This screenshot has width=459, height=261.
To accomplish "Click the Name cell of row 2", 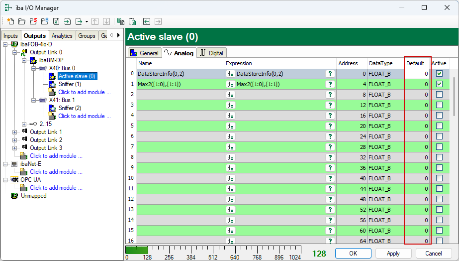I will click(x=181, y=95).
